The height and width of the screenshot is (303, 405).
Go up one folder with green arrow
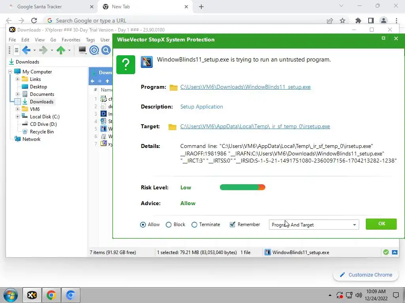(x=61, y=50)
